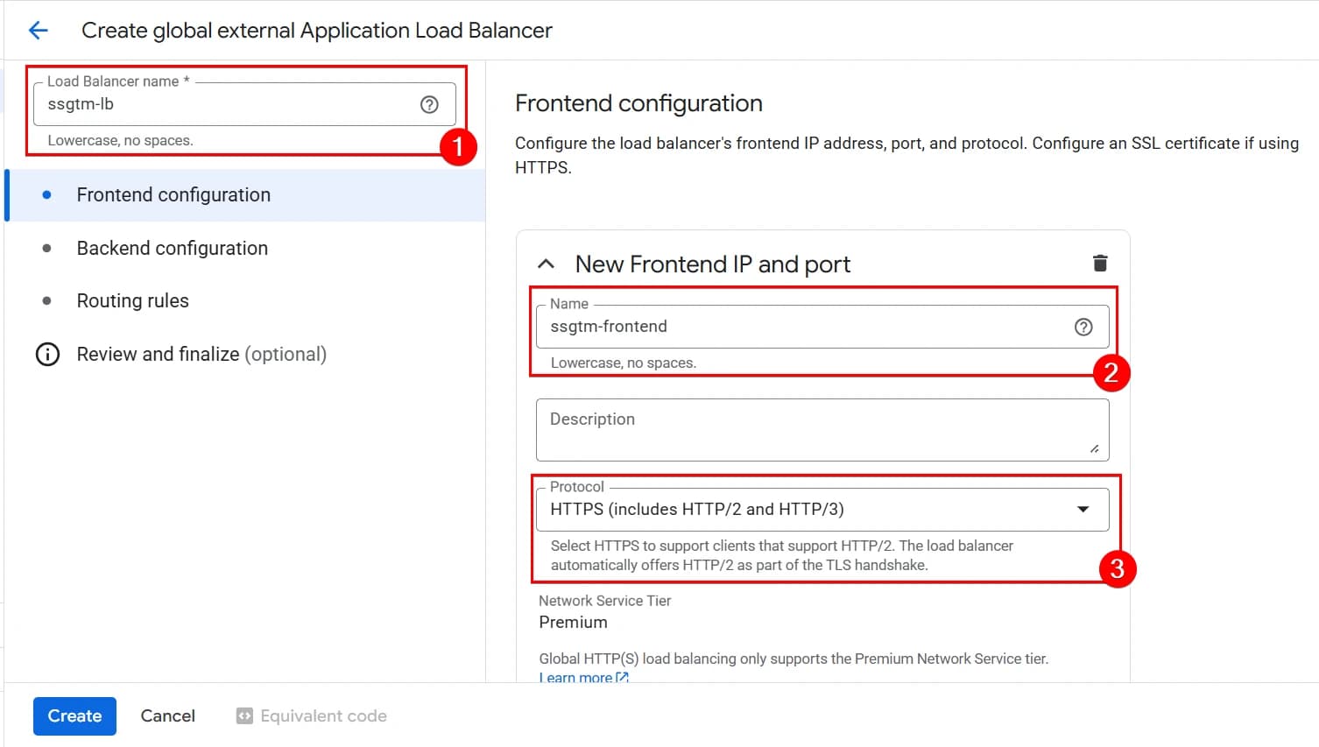
Task: Click the step dot beside Backend configuration
Action: pyautogui.click(x=46, y=248)
